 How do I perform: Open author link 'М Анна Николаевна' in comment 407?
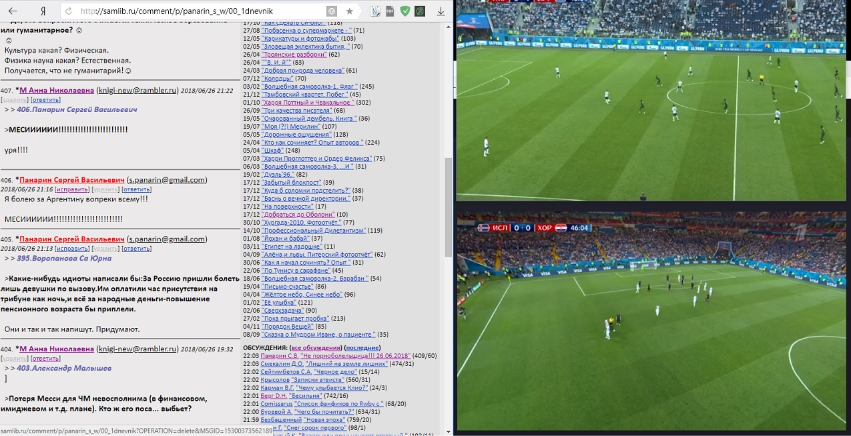[x=57, y=91]
